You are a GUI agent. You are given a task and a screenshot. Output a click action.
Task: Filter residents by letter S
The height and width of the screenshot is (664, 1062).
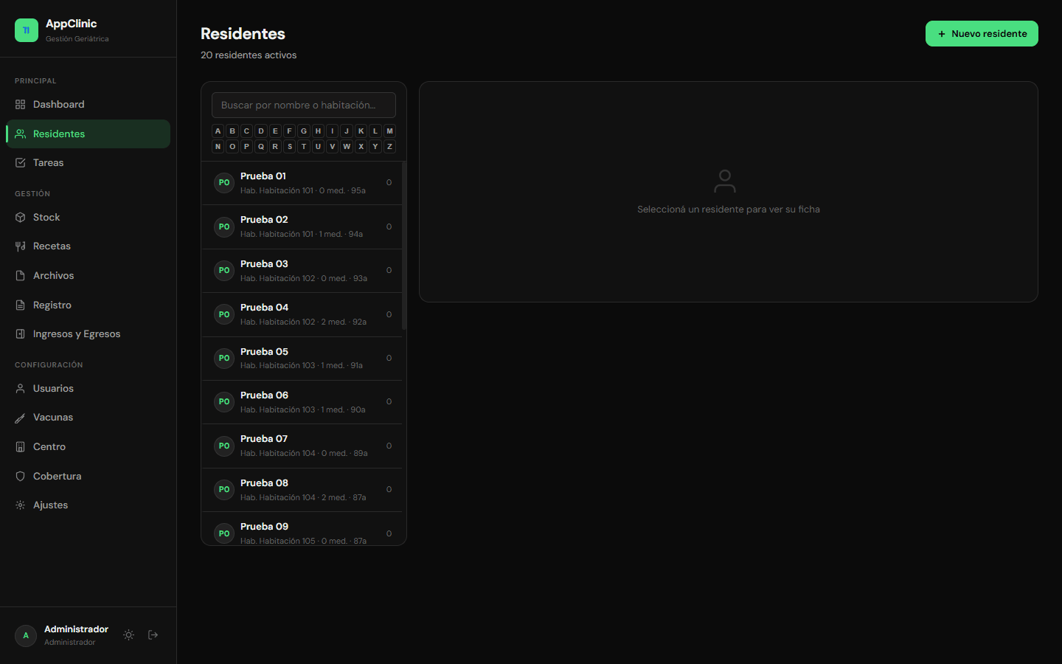tap(290, 147)
